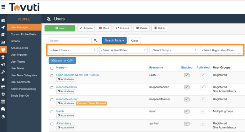Image resolution: width=245 pixels, height=132 pixels.
Task: Click the green New button
Action: point(60,28)
